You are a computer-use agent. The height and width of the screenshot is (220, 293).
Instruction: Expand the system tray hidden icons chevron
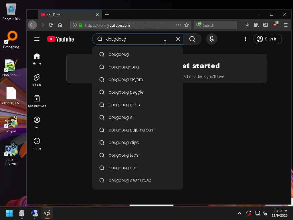click(x=239, y=213)
